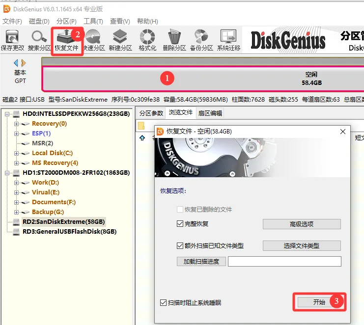Expand the Backup(G:) partition node
Viewport: 364px width, 325px height.
(16, 212)
